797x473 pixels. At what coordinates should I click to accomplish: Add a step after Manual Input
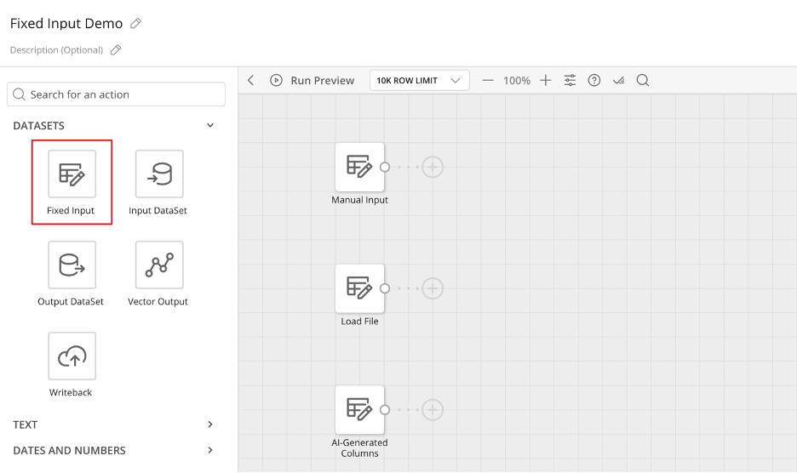point(433,167)
